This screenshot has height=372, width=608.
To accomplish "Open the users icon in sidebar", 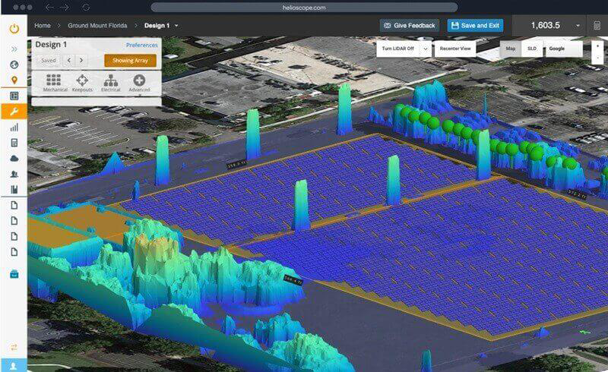I will [x=14, y=174].
